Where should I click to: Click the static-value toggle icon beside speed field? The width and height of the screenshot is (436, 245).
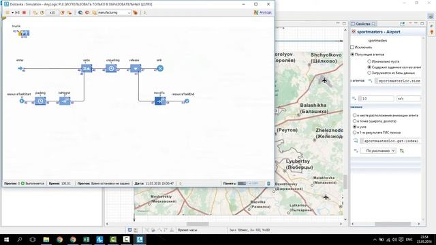pyautogui.click(x=354, y=98)
